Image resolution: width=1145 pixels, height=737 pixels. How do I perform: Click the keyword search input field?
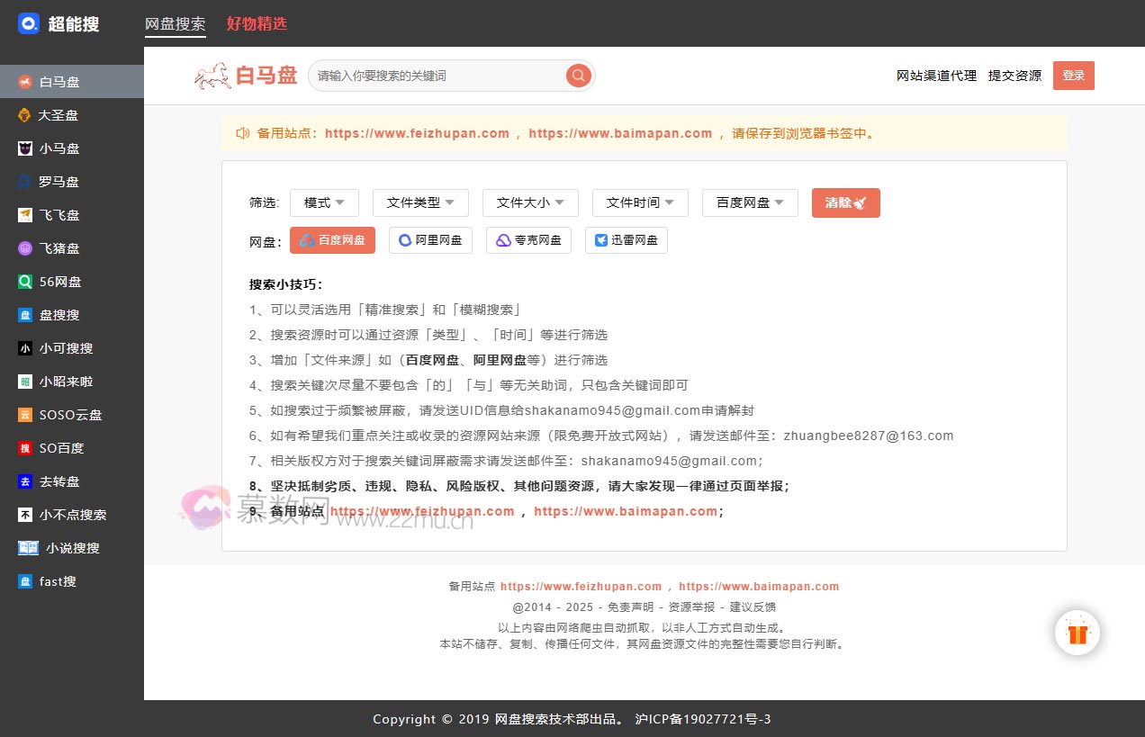pyautogui.click(x=437, y=76)
